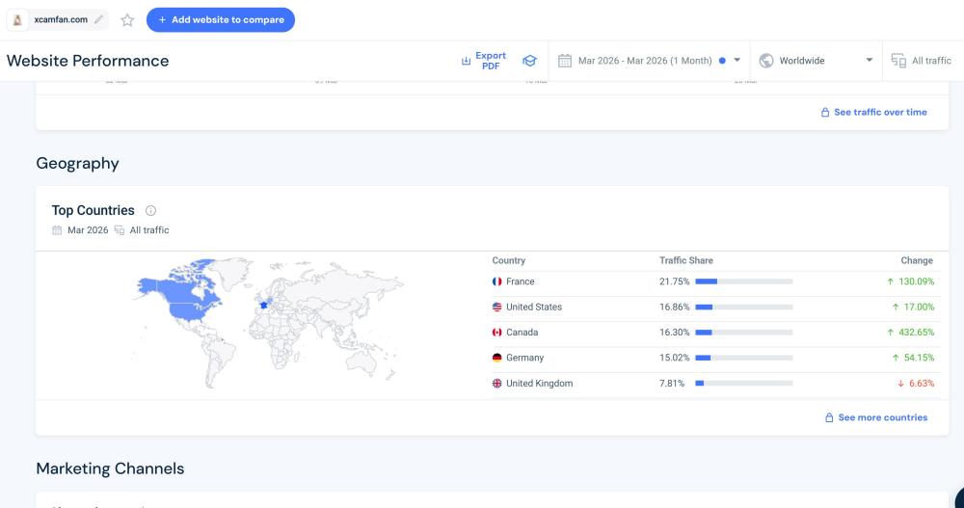This screenshot has width=964, height=508.
Task: Click the xcamfan.com site favicon
Action: [17, 19]
